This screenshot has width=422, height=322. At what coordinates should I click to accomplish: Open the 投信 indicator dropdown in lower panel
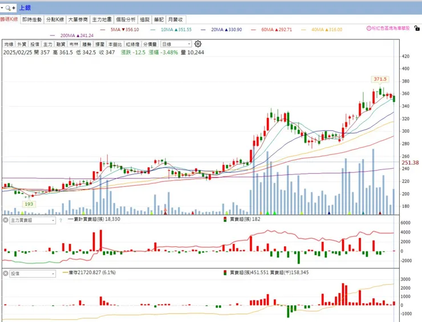click(x=33, y=274)
